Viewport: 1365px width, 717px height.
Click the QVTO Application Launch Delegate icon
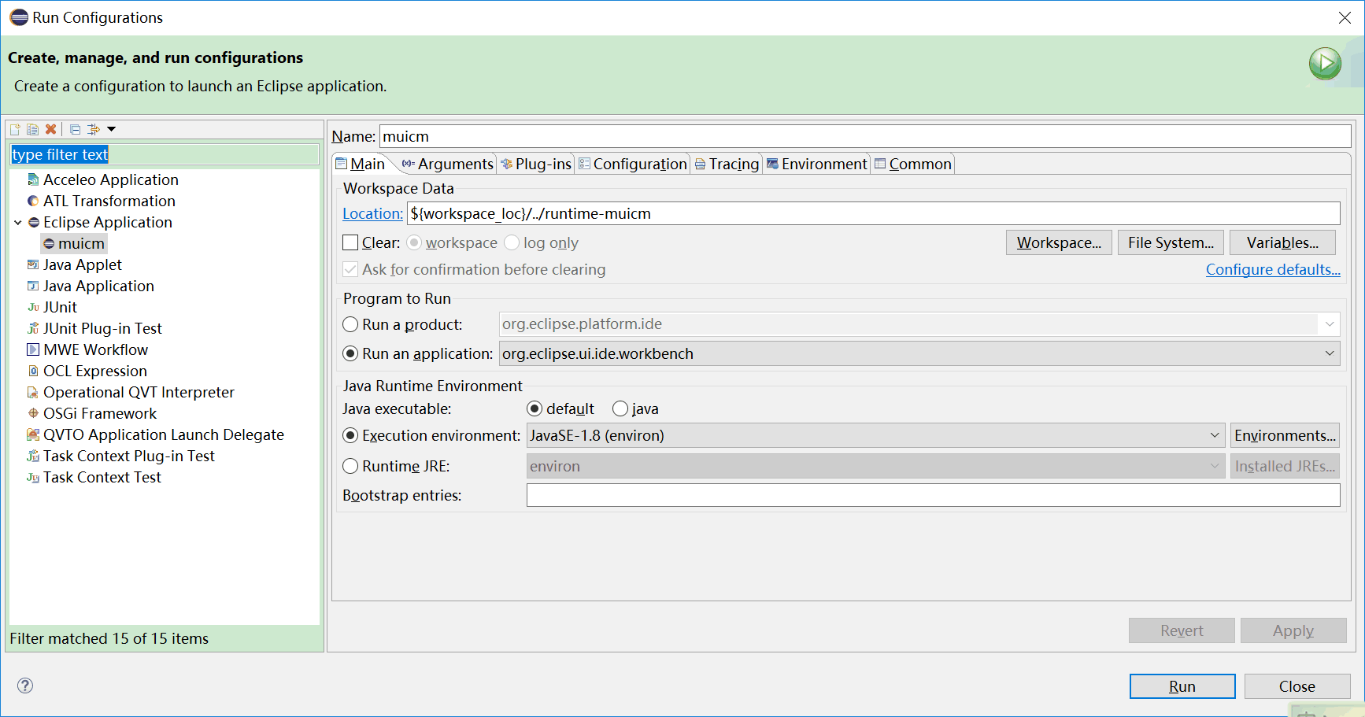[33, 435]
